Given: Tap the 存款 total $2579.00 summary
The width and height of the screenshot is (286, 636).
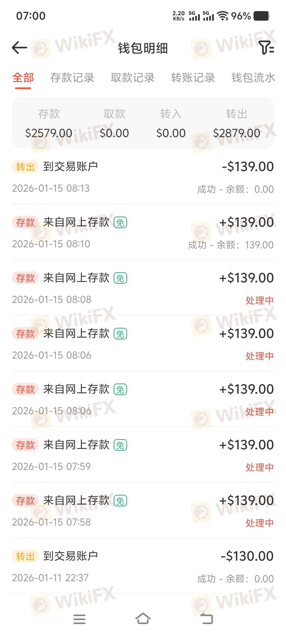Looking at the screenshot, I should pos(49,124).
